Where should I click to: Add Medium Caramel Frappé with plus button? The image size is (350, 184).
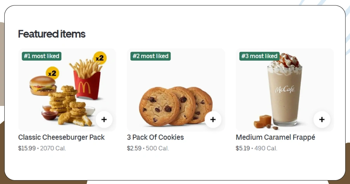point(322,119)
